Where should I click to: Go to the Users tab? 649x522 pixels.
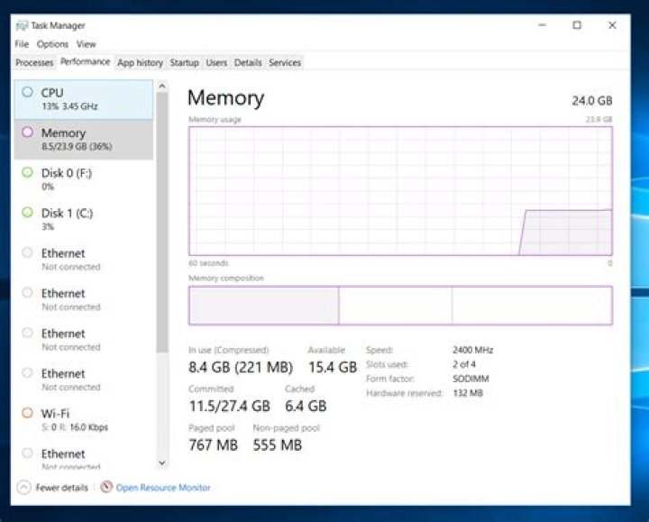pos(216,62)
